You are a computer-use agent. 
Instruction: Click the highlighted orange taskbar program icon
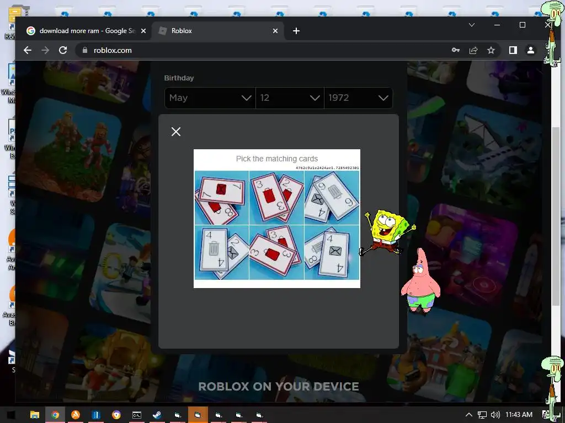click(x=198, y=415)
